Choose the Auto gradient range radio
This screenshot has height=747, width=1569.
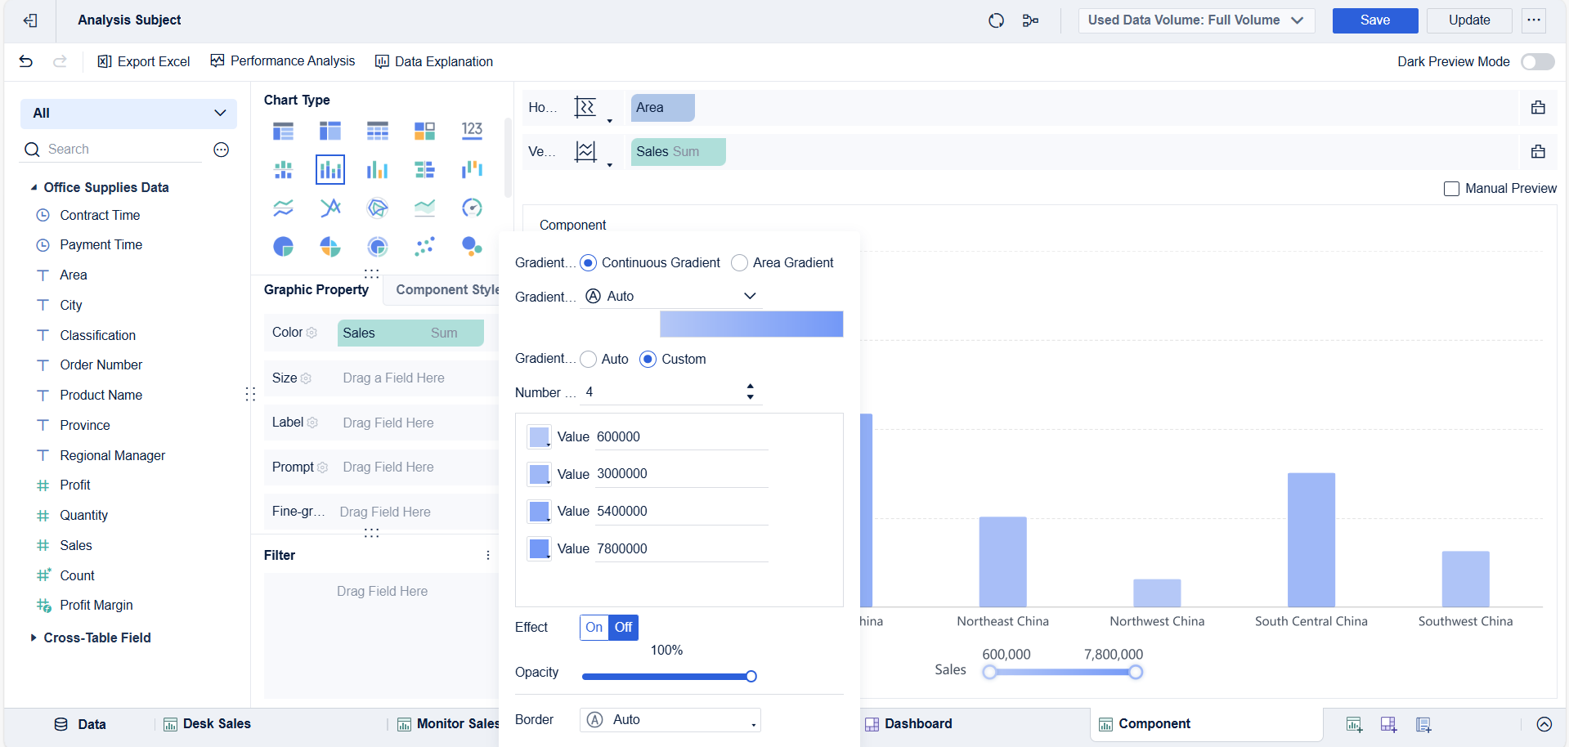tap(588, 360)
